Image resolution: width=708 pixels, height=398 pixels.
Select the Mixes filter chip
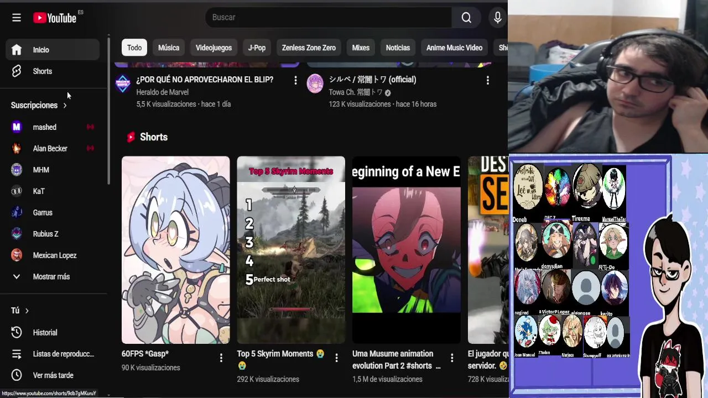point(361,48)
